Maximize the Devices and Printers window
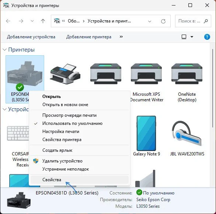This screenshot has height=214, width=216. tap(190, 5)
